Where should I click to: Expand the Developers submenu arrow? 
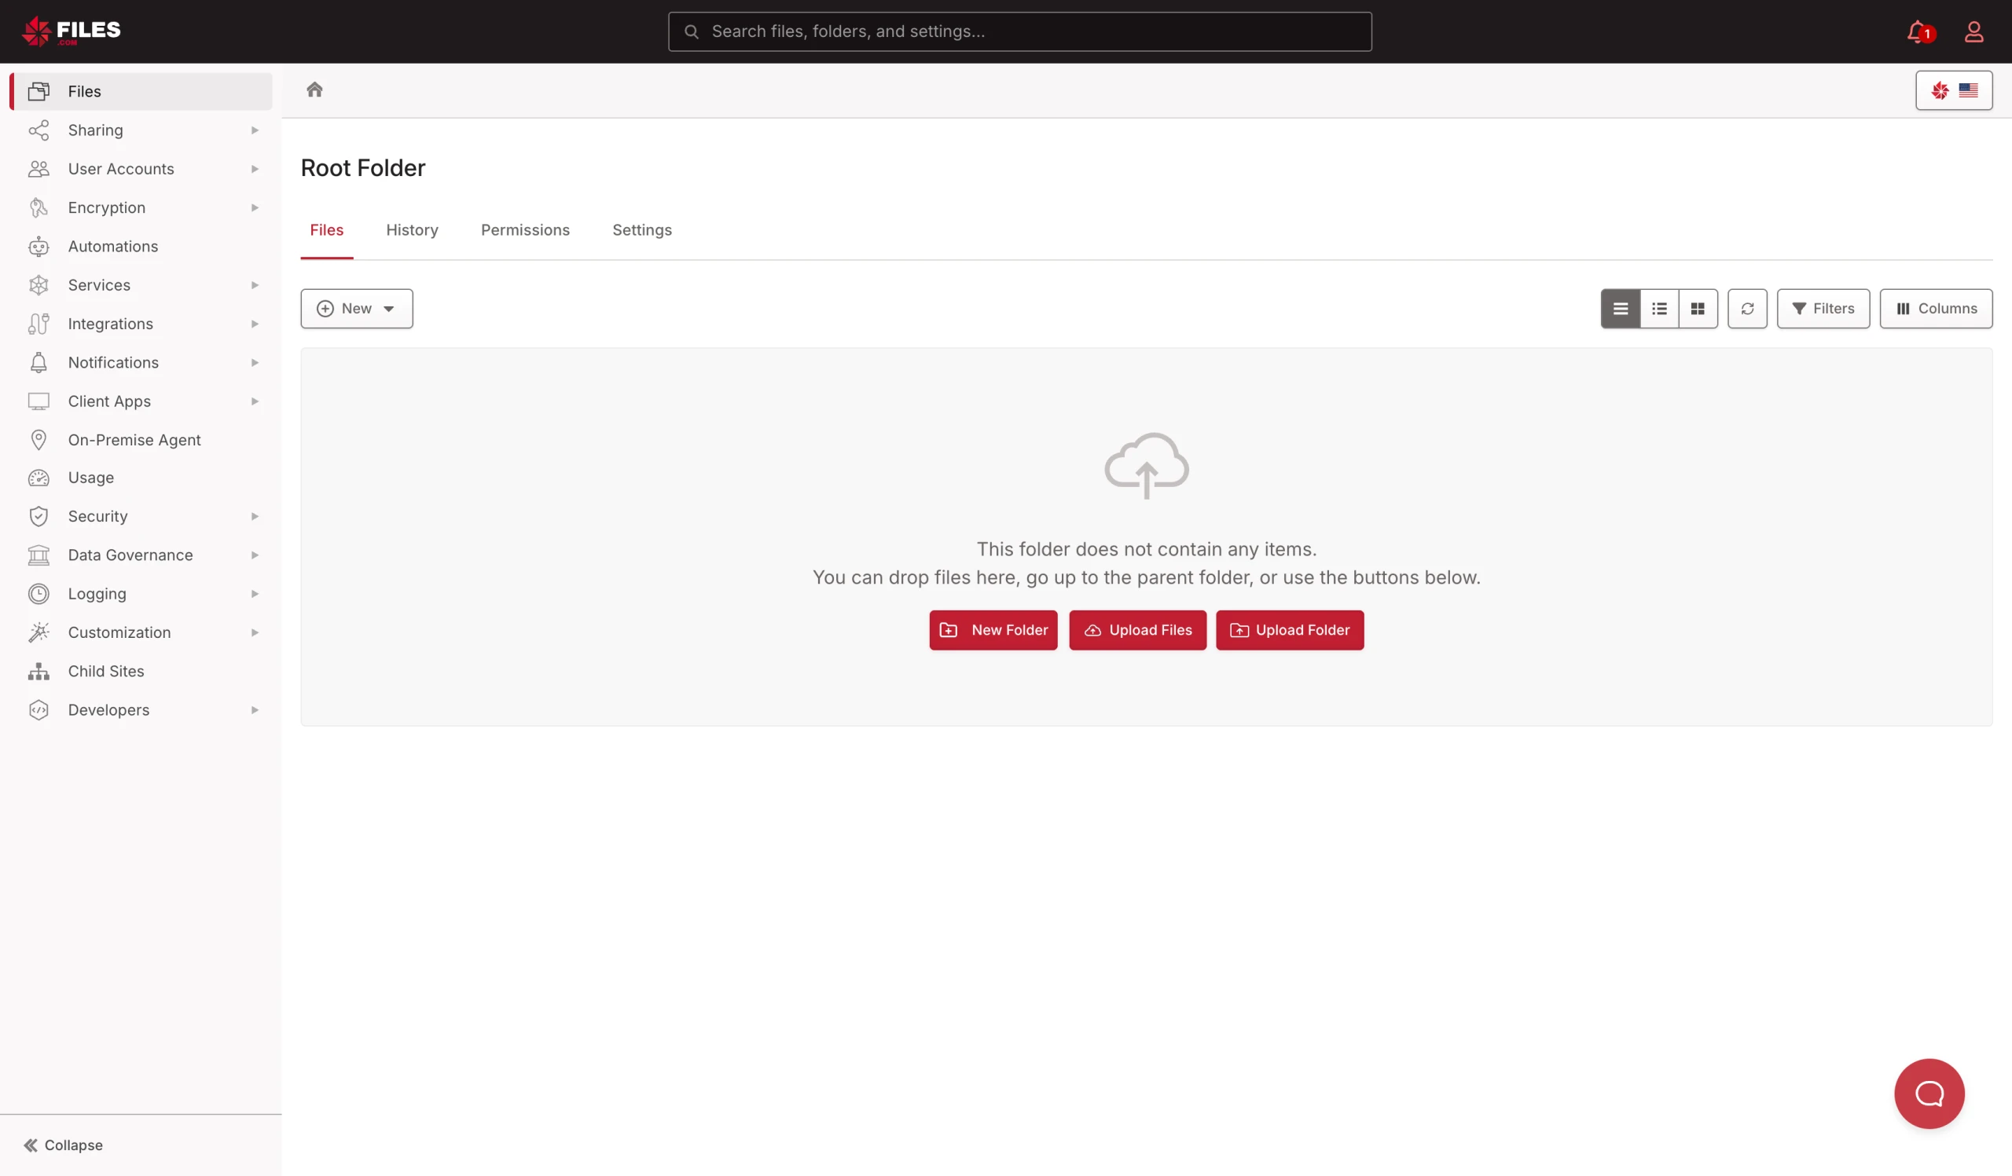(x=255, y=710)
